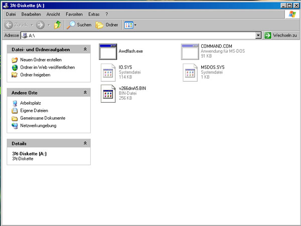Screen dimensions: 301x226
Task: Select file name MSDOS.SYS
Action: [x=213, y=67]
